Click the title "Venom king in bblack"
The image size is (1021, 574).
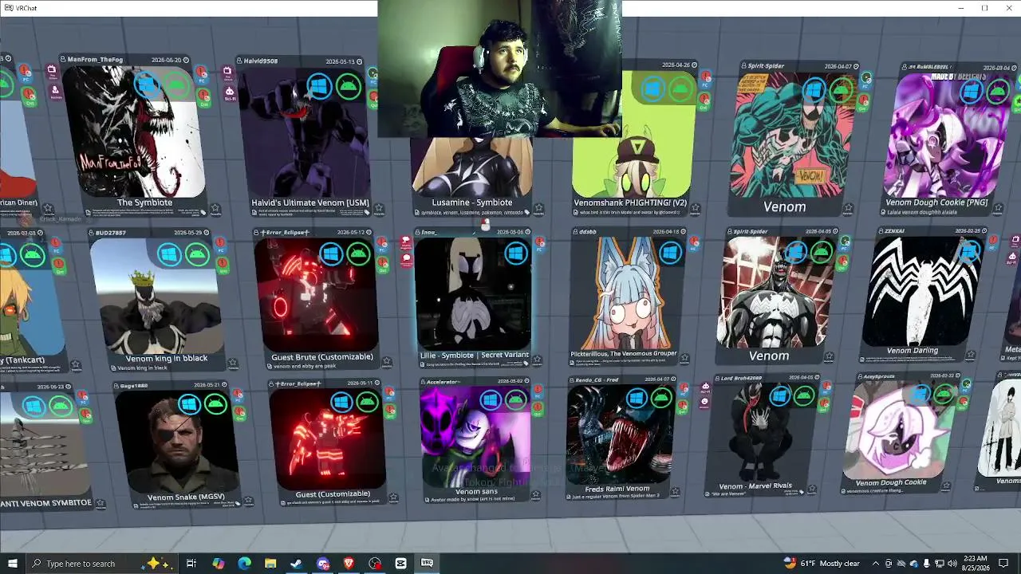coord(167,359)
